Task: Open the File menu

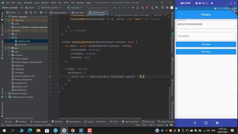Action: (8, 3)
